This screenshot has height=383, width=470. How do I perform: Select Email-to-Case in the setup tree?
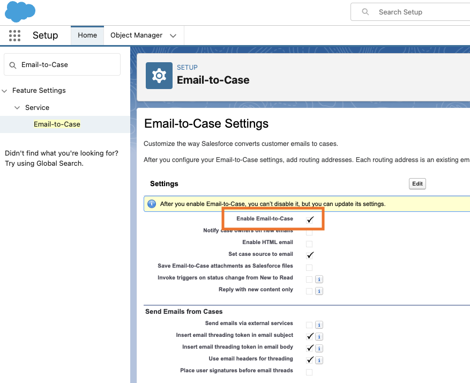[57, 124]
